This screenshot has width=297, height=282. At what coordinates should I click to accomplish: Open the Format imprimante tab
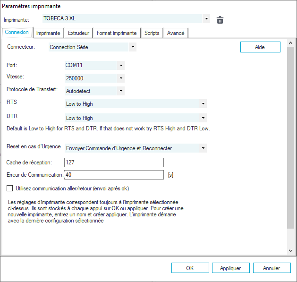[117, 33]
